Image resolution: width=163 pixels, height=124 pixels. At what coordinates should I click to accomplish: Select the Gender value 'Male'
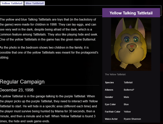coord(126,97)
